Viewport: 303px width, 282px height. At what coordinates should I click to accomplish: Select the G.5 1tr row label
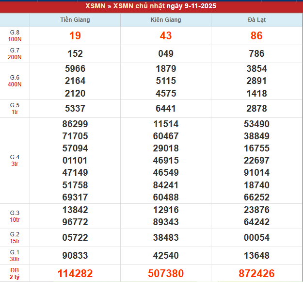[x=15, y=108]
